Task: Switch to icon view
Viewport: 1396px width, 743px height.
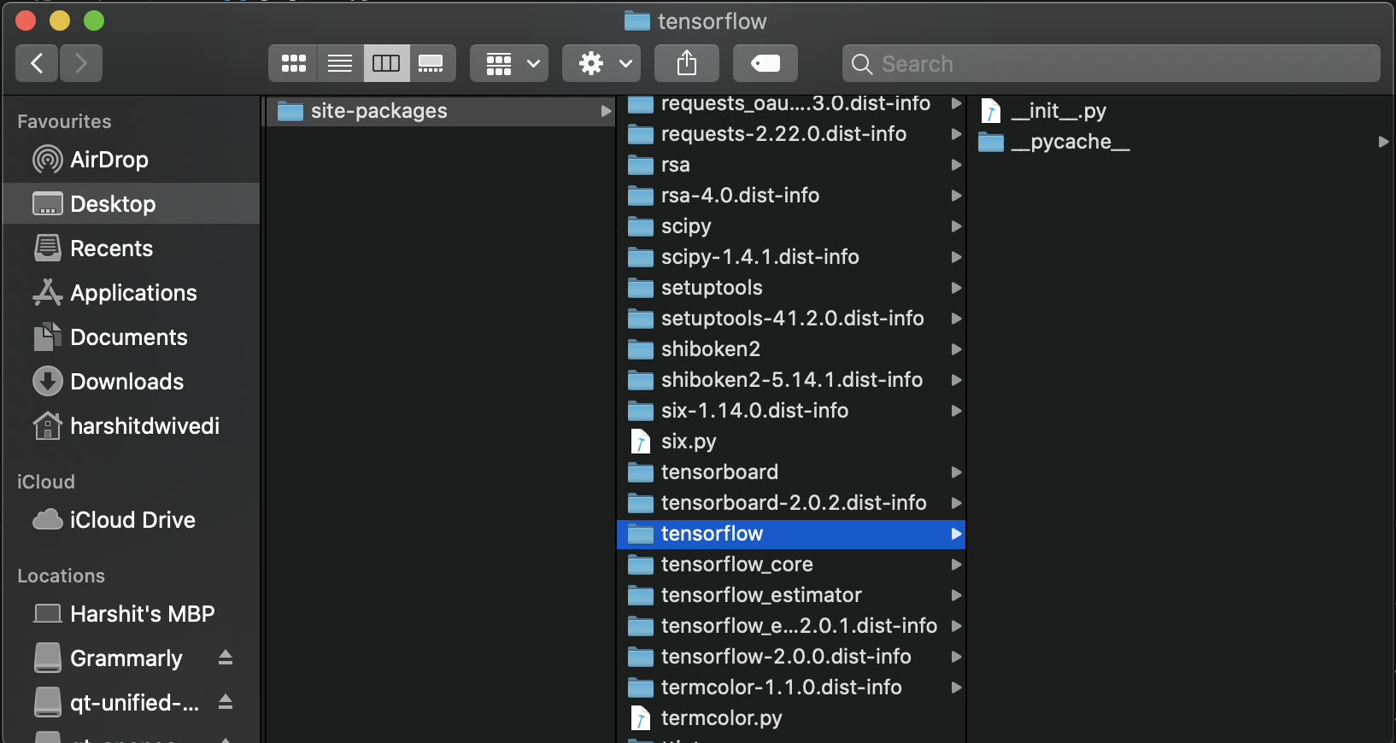Action: [293, 63]
